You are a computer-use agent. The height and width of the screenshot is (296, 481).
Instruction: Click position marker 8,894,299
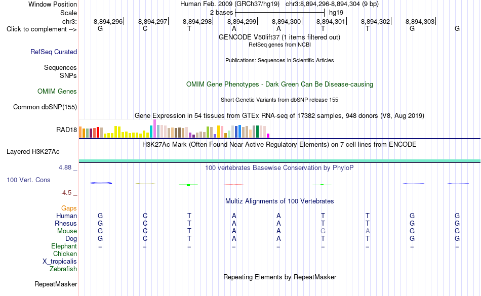(242, 21)
